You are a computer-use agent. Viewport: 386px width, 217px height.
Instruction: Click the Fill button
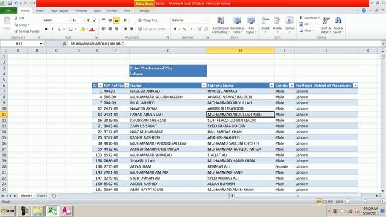tap(305, 24)
